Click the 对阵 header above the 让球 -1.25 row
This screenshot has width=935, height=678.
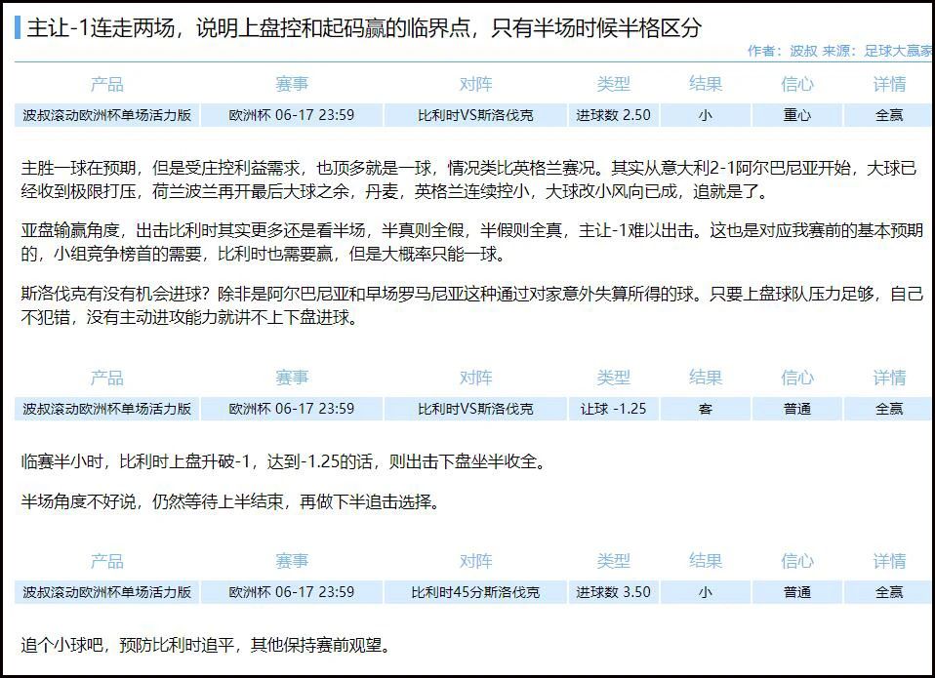475,378
